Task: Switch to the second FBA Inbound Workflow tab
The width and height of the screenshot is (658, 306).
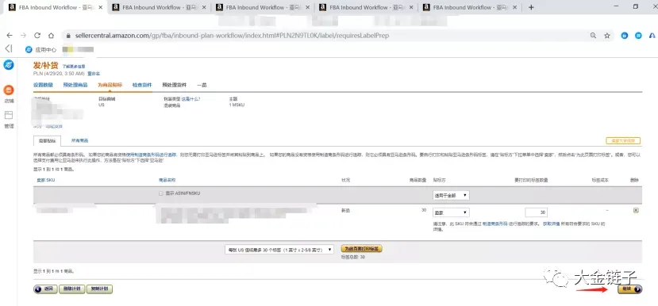Action: click(160, 7)
